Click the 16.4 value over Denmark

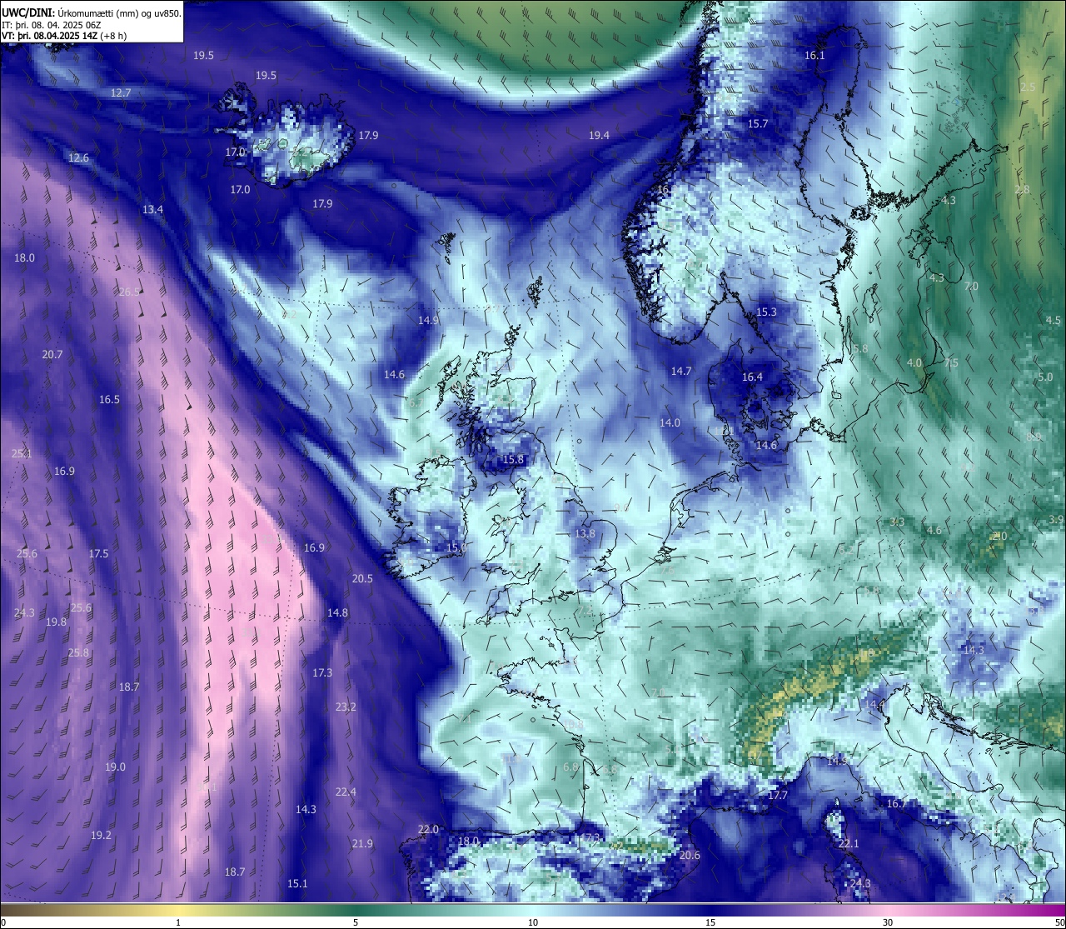(x=752, y=377)
